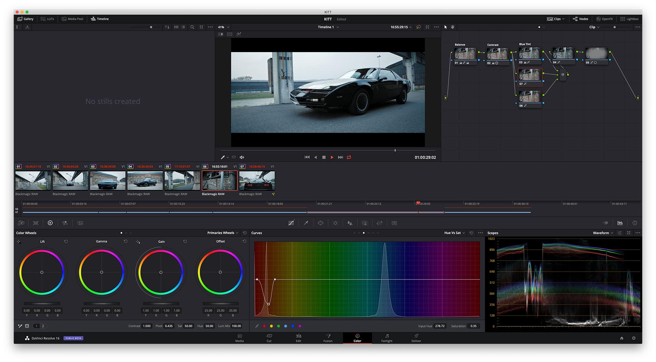Image resolution: width=656 pixels, height=362 pixels.
Task: Toggle viewer audio mute
Action: point(242,157)
